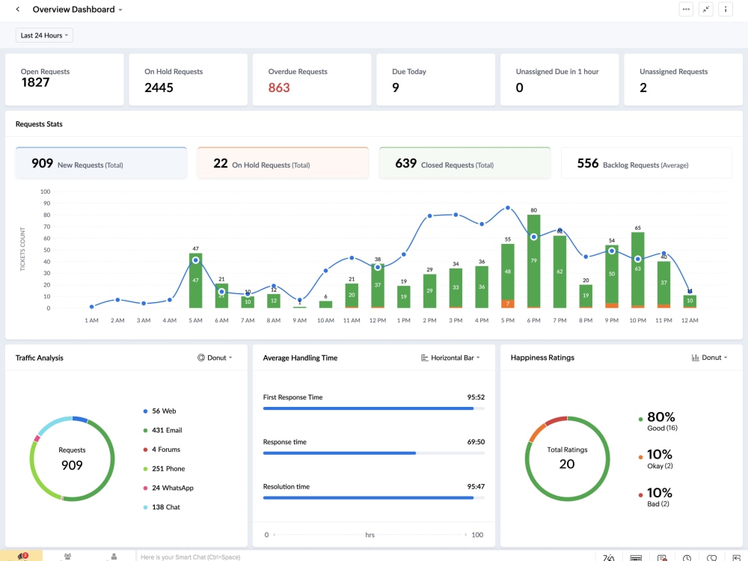Focus the Smart Chat input field
748x561 pixels.
365,557
